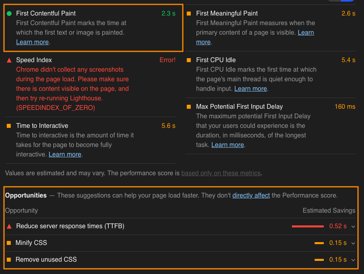Click the orange square next to First CPU Idle
Image resolution: width=364 pixels, height=274 pixels.
[189, 60]
